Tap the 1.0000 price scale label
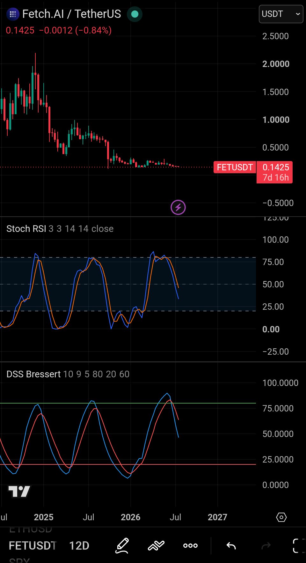This screenshot has width=306, height=563. (276, 120)
